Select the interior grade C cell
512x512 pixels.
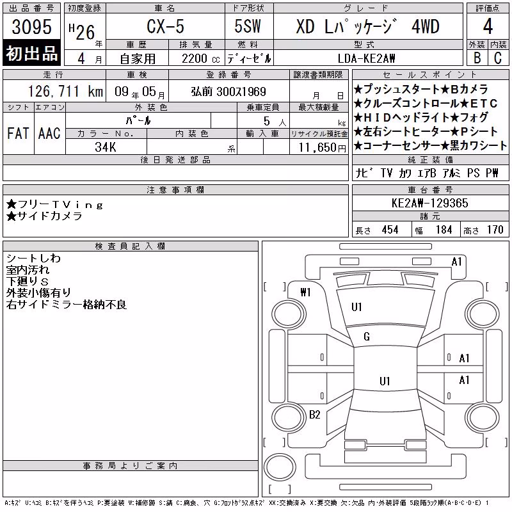tap(498, 58)
